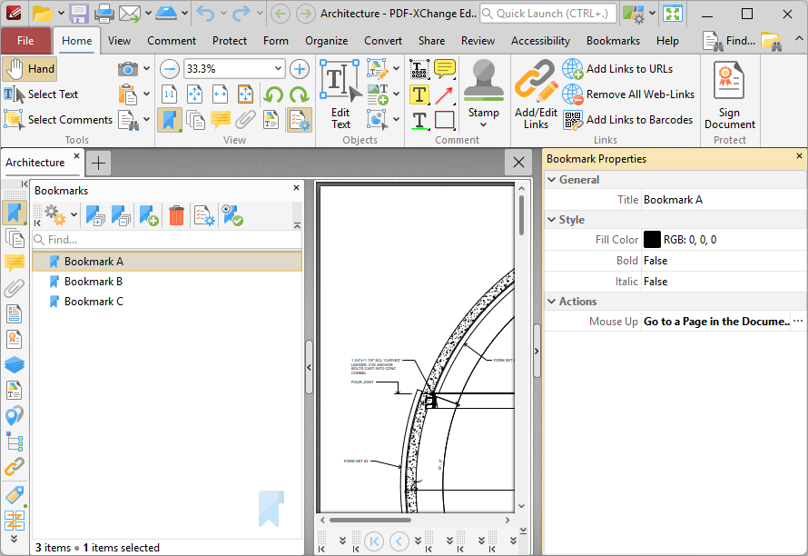
Task: Open the Layers panel from the left sidebar
Action: 15,364
